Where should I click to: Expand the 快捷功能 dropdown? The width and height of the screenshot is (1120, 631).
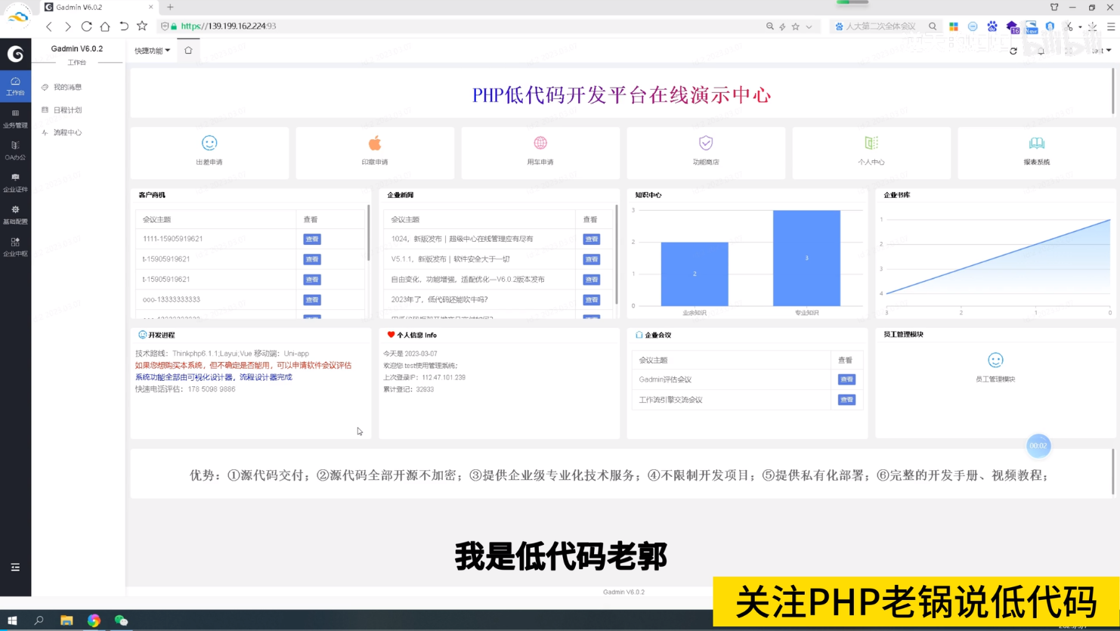coord(152,51)
